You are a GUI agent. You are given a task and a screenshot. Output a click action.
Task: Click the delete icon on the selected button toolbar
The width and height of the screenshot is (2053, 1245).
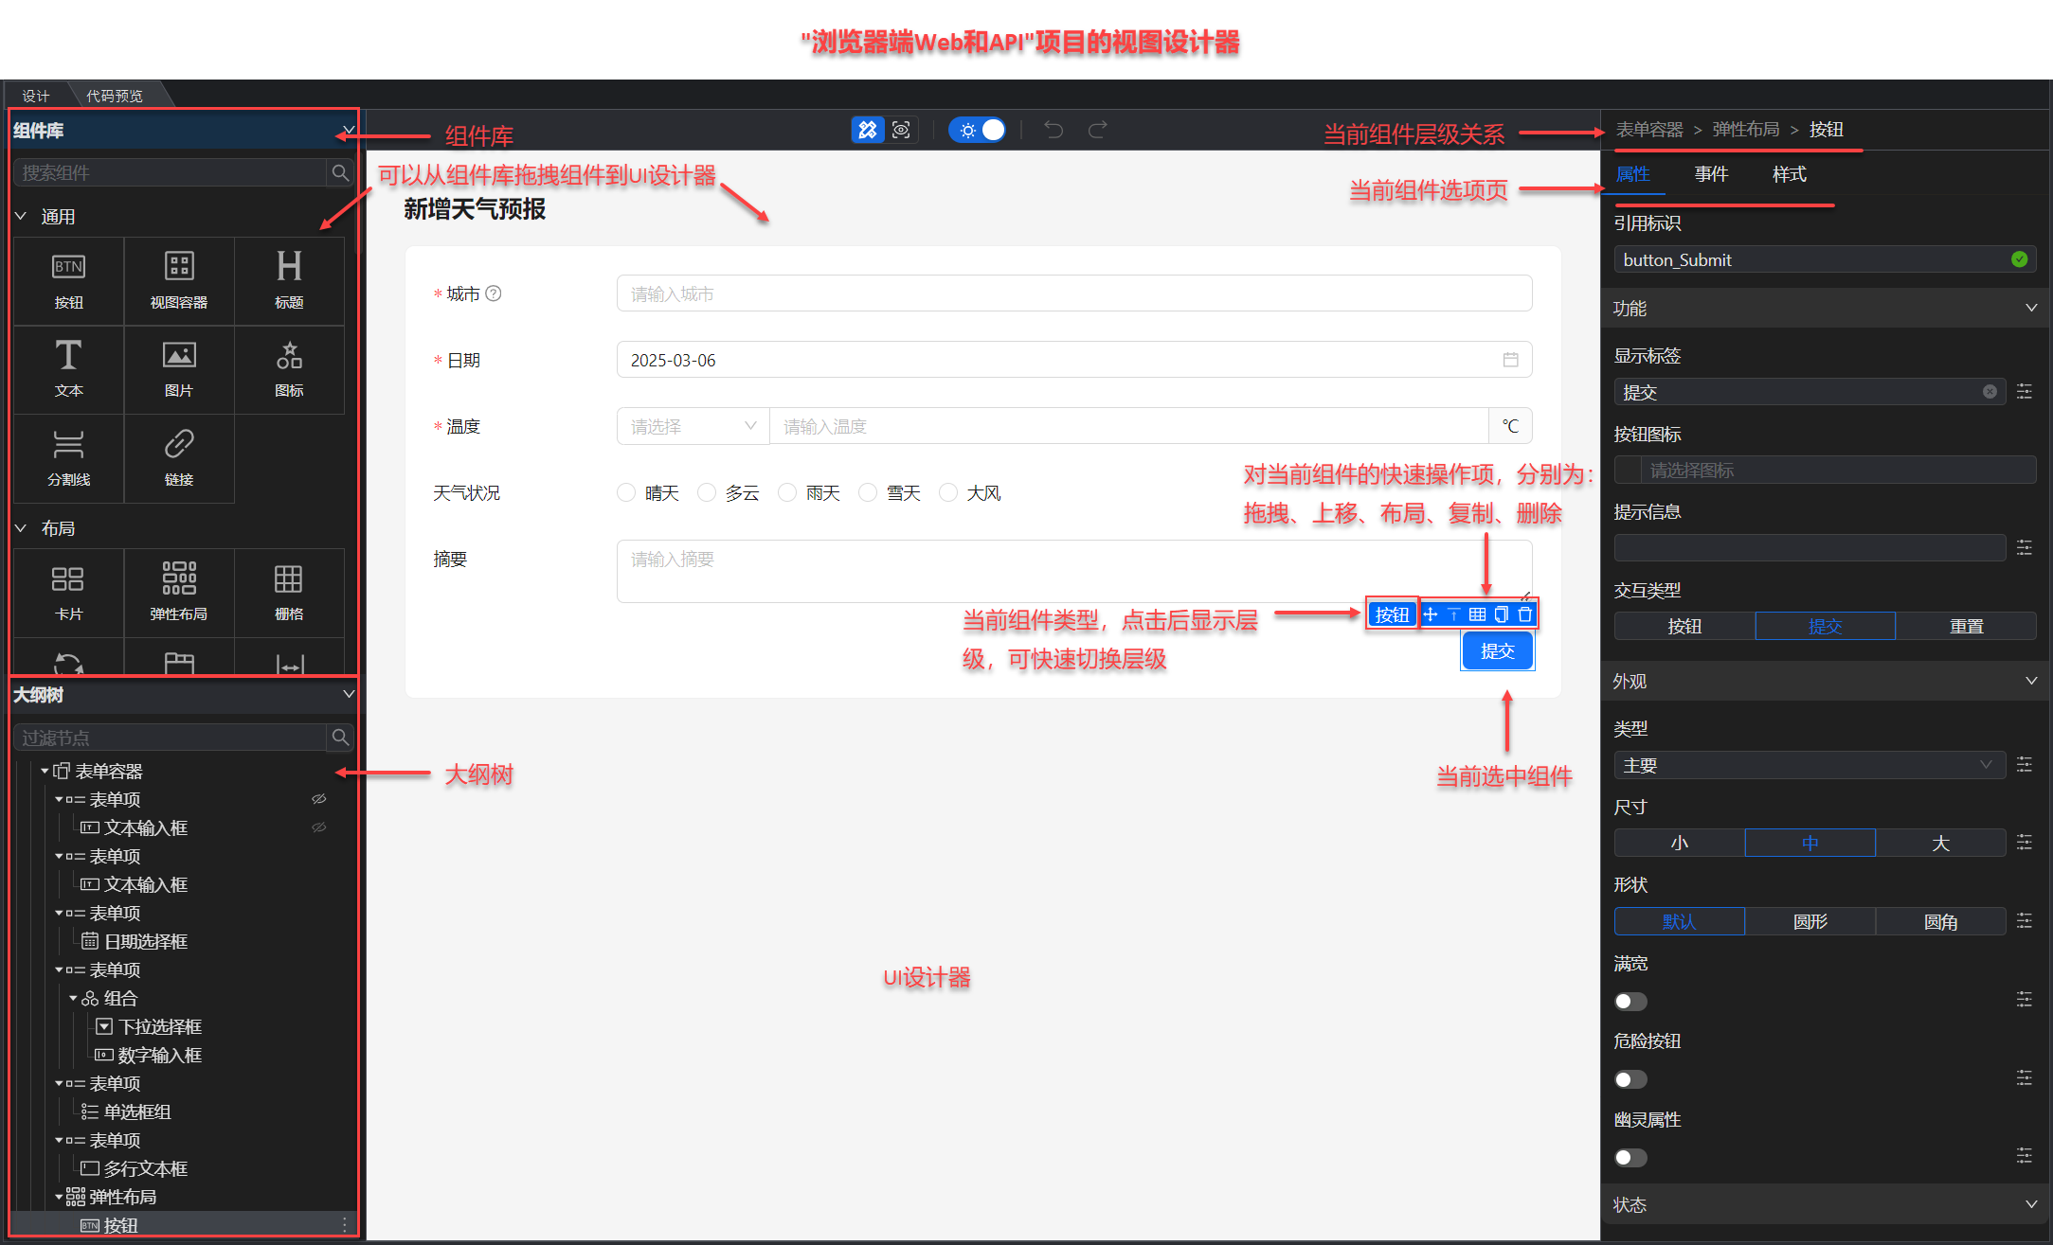point(1524,614)
